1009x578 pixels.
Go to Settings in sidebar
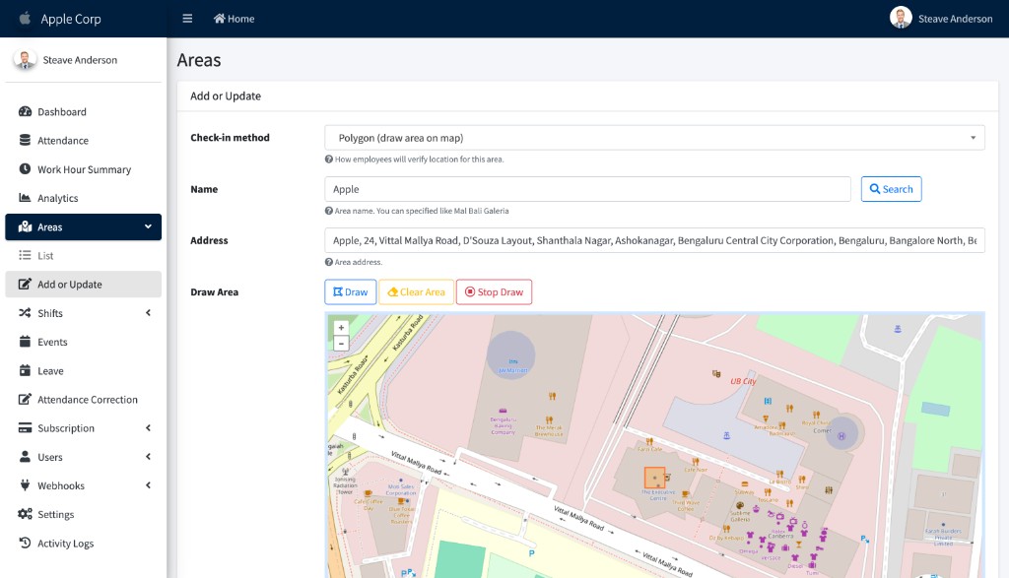coord(55,514)
